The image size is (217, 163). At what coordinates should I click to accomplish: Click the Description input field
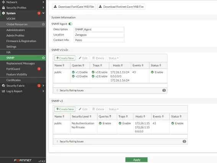tap(99, 29)
